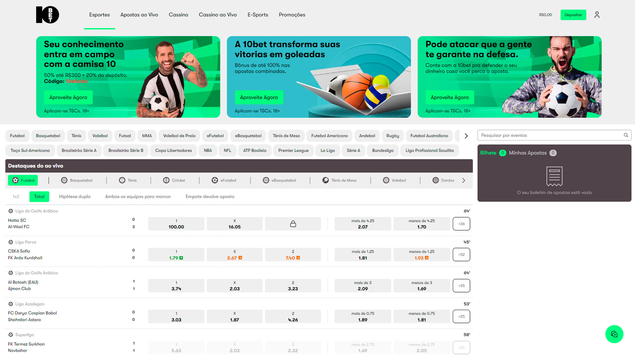Click the Depositar button

point(573,15)
